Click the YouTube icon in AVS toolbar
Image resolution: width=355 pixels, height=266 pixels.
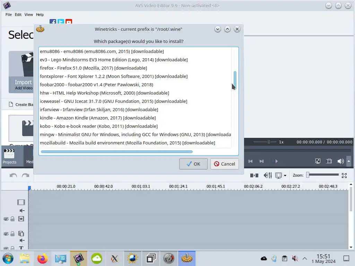point(69,22)
